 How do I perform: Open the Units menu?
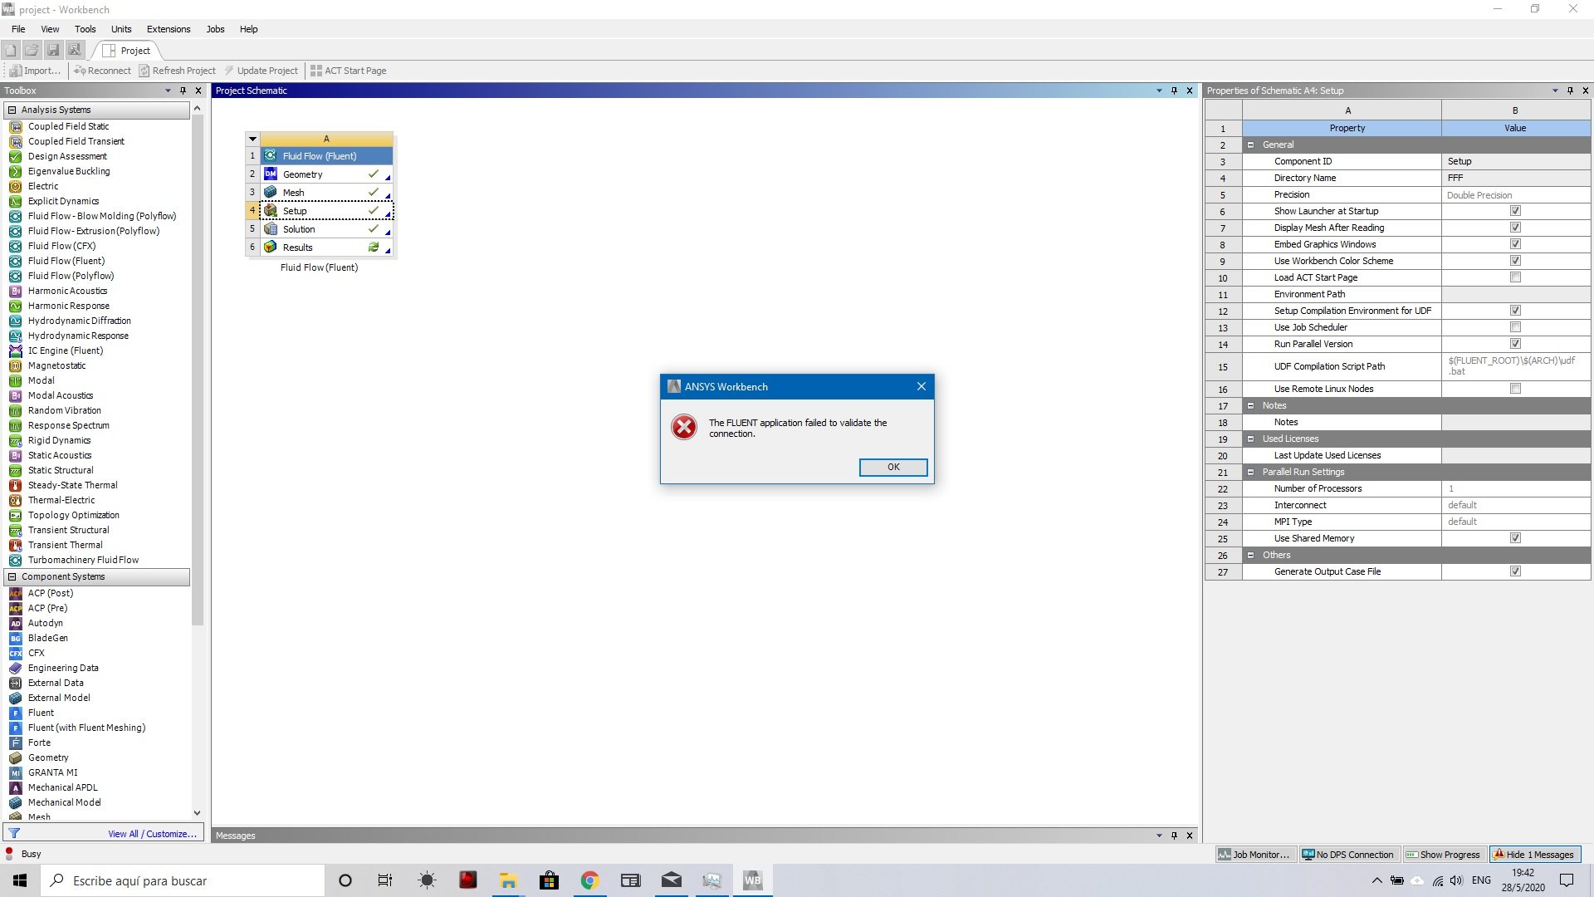pos(121,29)
